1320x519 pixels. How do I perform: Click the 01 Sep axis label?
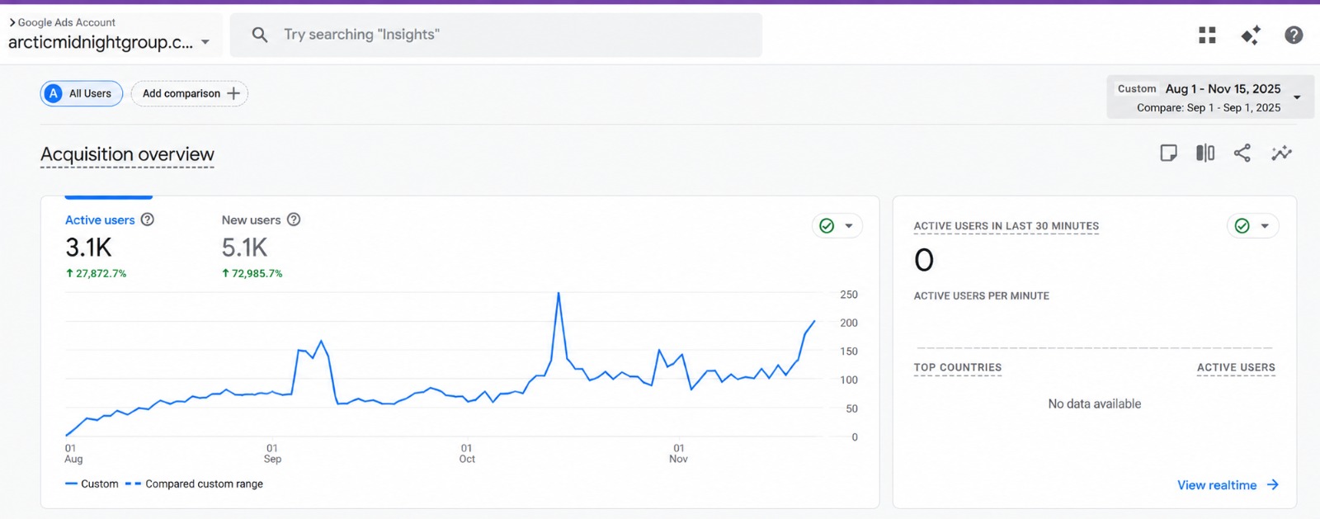(x=272, y=454)
